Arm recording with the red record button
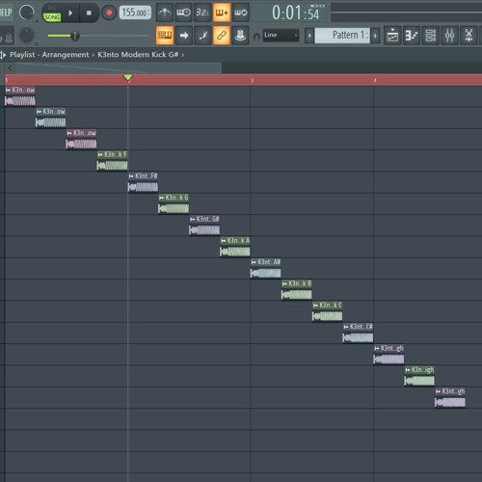Viewport: 482px width, 482px height. (x=109, y=13)
